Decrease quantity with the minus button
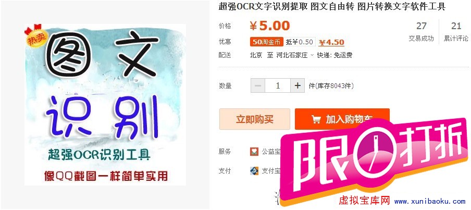Image resolution: width=471 pixels, height=210 pixels. [x=258, y=85]
